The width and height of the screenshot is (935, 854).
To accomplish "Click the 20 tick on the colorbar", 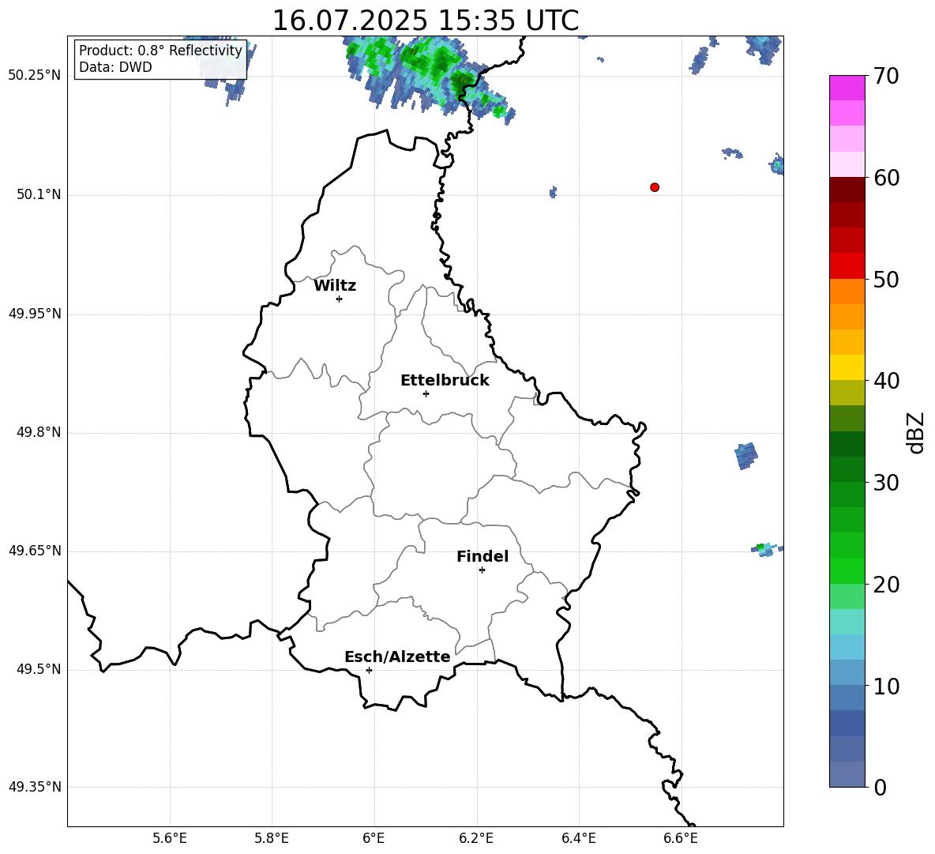I will pos(886,585).
